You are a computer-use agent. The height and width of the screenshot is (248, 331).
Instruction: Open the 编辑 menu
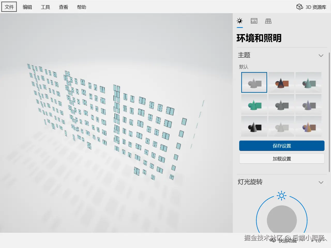27,7
